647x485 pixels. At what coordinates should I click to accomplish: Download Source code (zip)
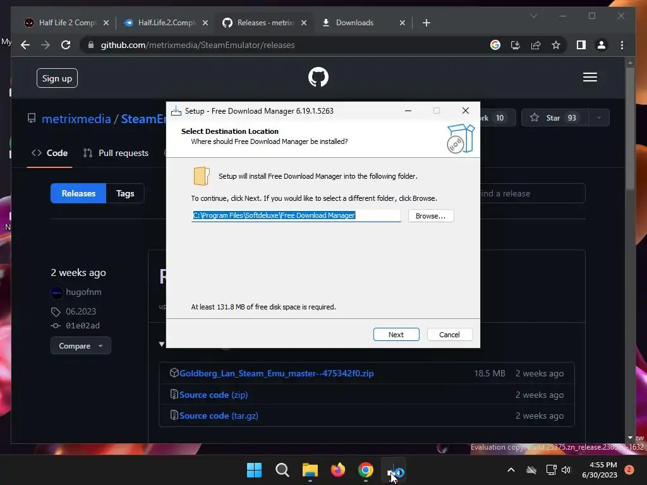tap(214, 395)
